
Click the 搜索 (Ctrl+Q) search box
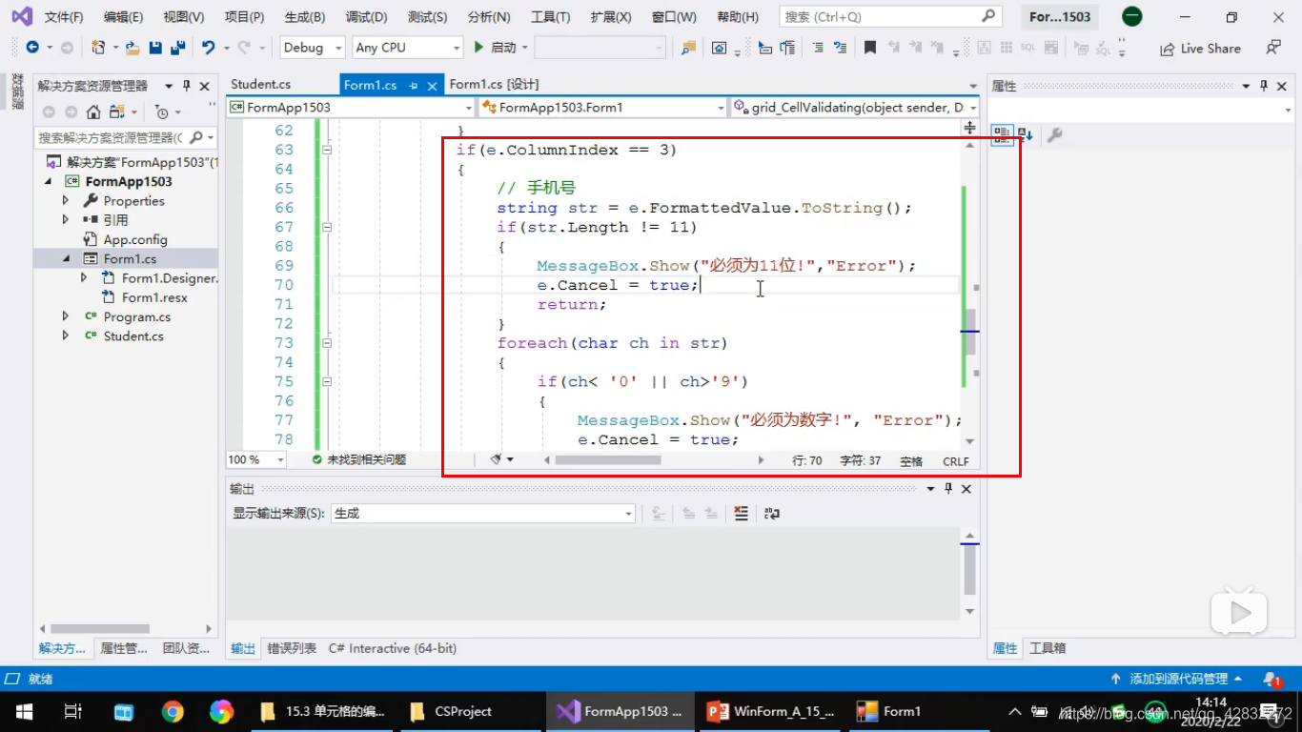click(x=890, y=17)
